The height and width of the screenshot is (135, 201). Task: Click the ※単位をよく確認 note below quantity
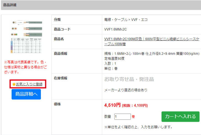tap(138, 127)
